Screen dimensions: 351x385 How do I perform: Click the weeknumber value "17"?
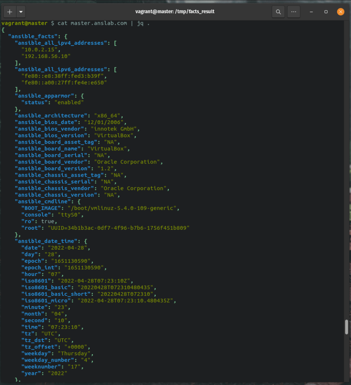point(74,367)
